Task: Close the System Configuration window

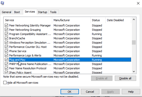Action: (x=138, y=3)
